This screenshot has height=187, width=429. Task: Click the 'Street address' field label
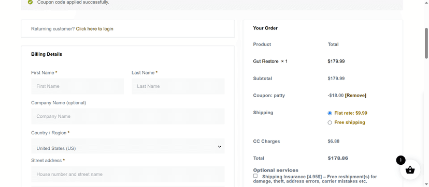(46, 161)
